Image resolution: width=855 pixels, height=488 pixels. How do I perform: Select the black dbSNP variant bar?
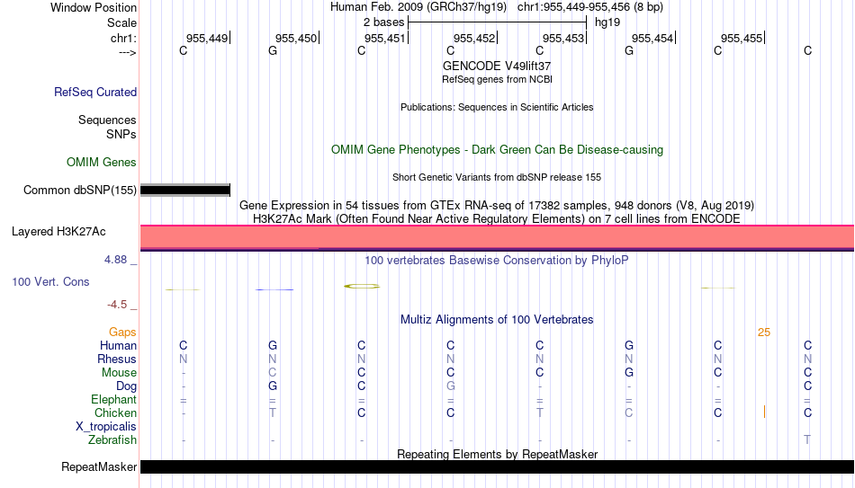tap(185, 191)
